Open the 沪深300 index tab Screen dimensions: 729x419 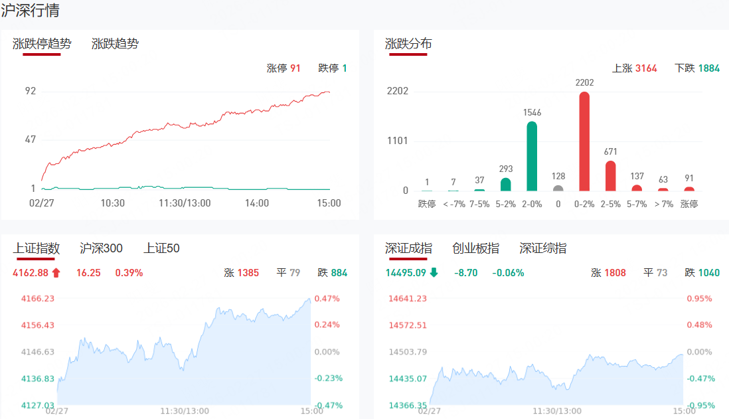click(x=101, y=248)
